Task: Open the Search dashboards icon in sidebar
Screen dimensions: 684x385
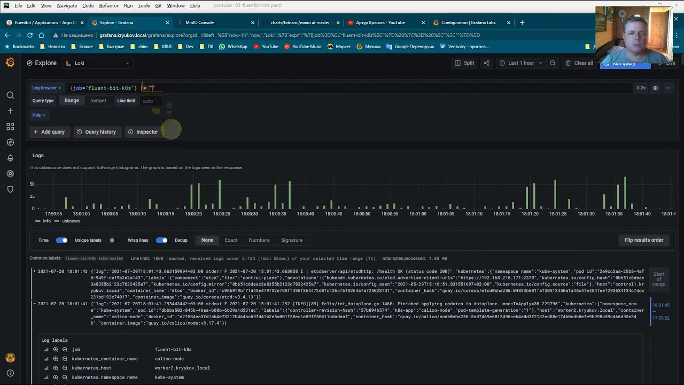Action: point(10,95)
